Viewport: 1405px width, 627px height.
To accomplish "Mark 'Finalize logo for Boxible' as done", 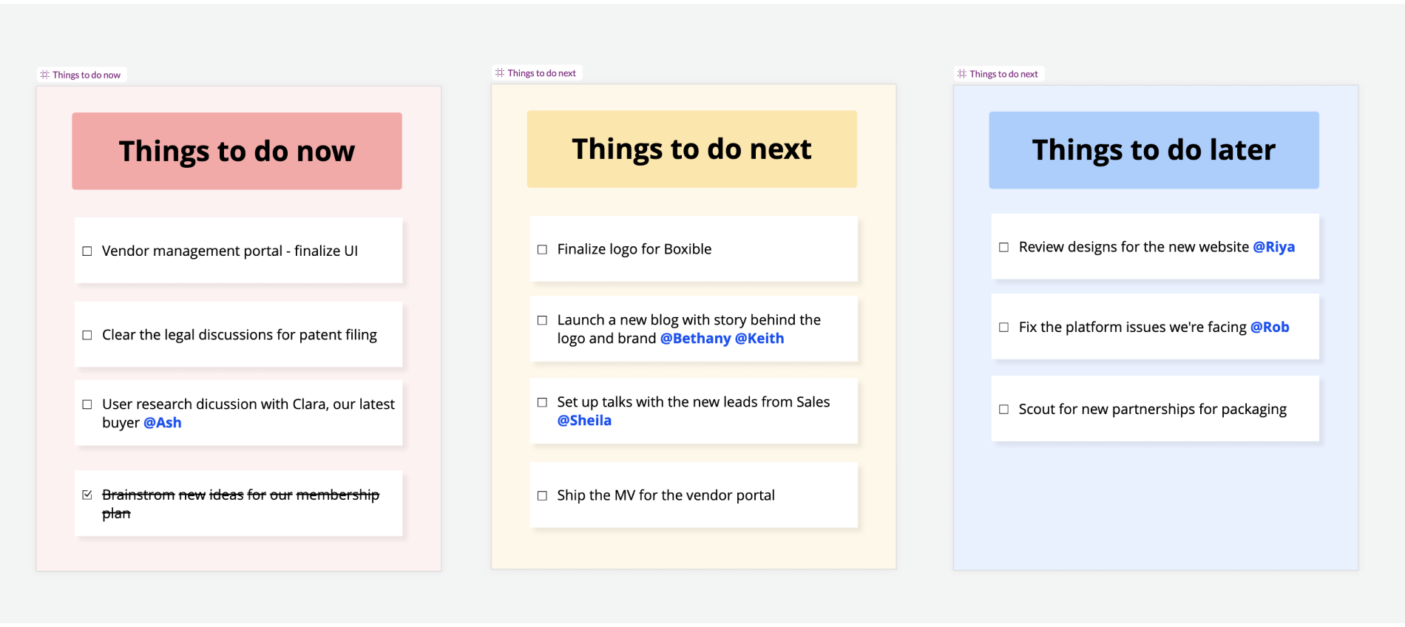I will pos(542,250).
